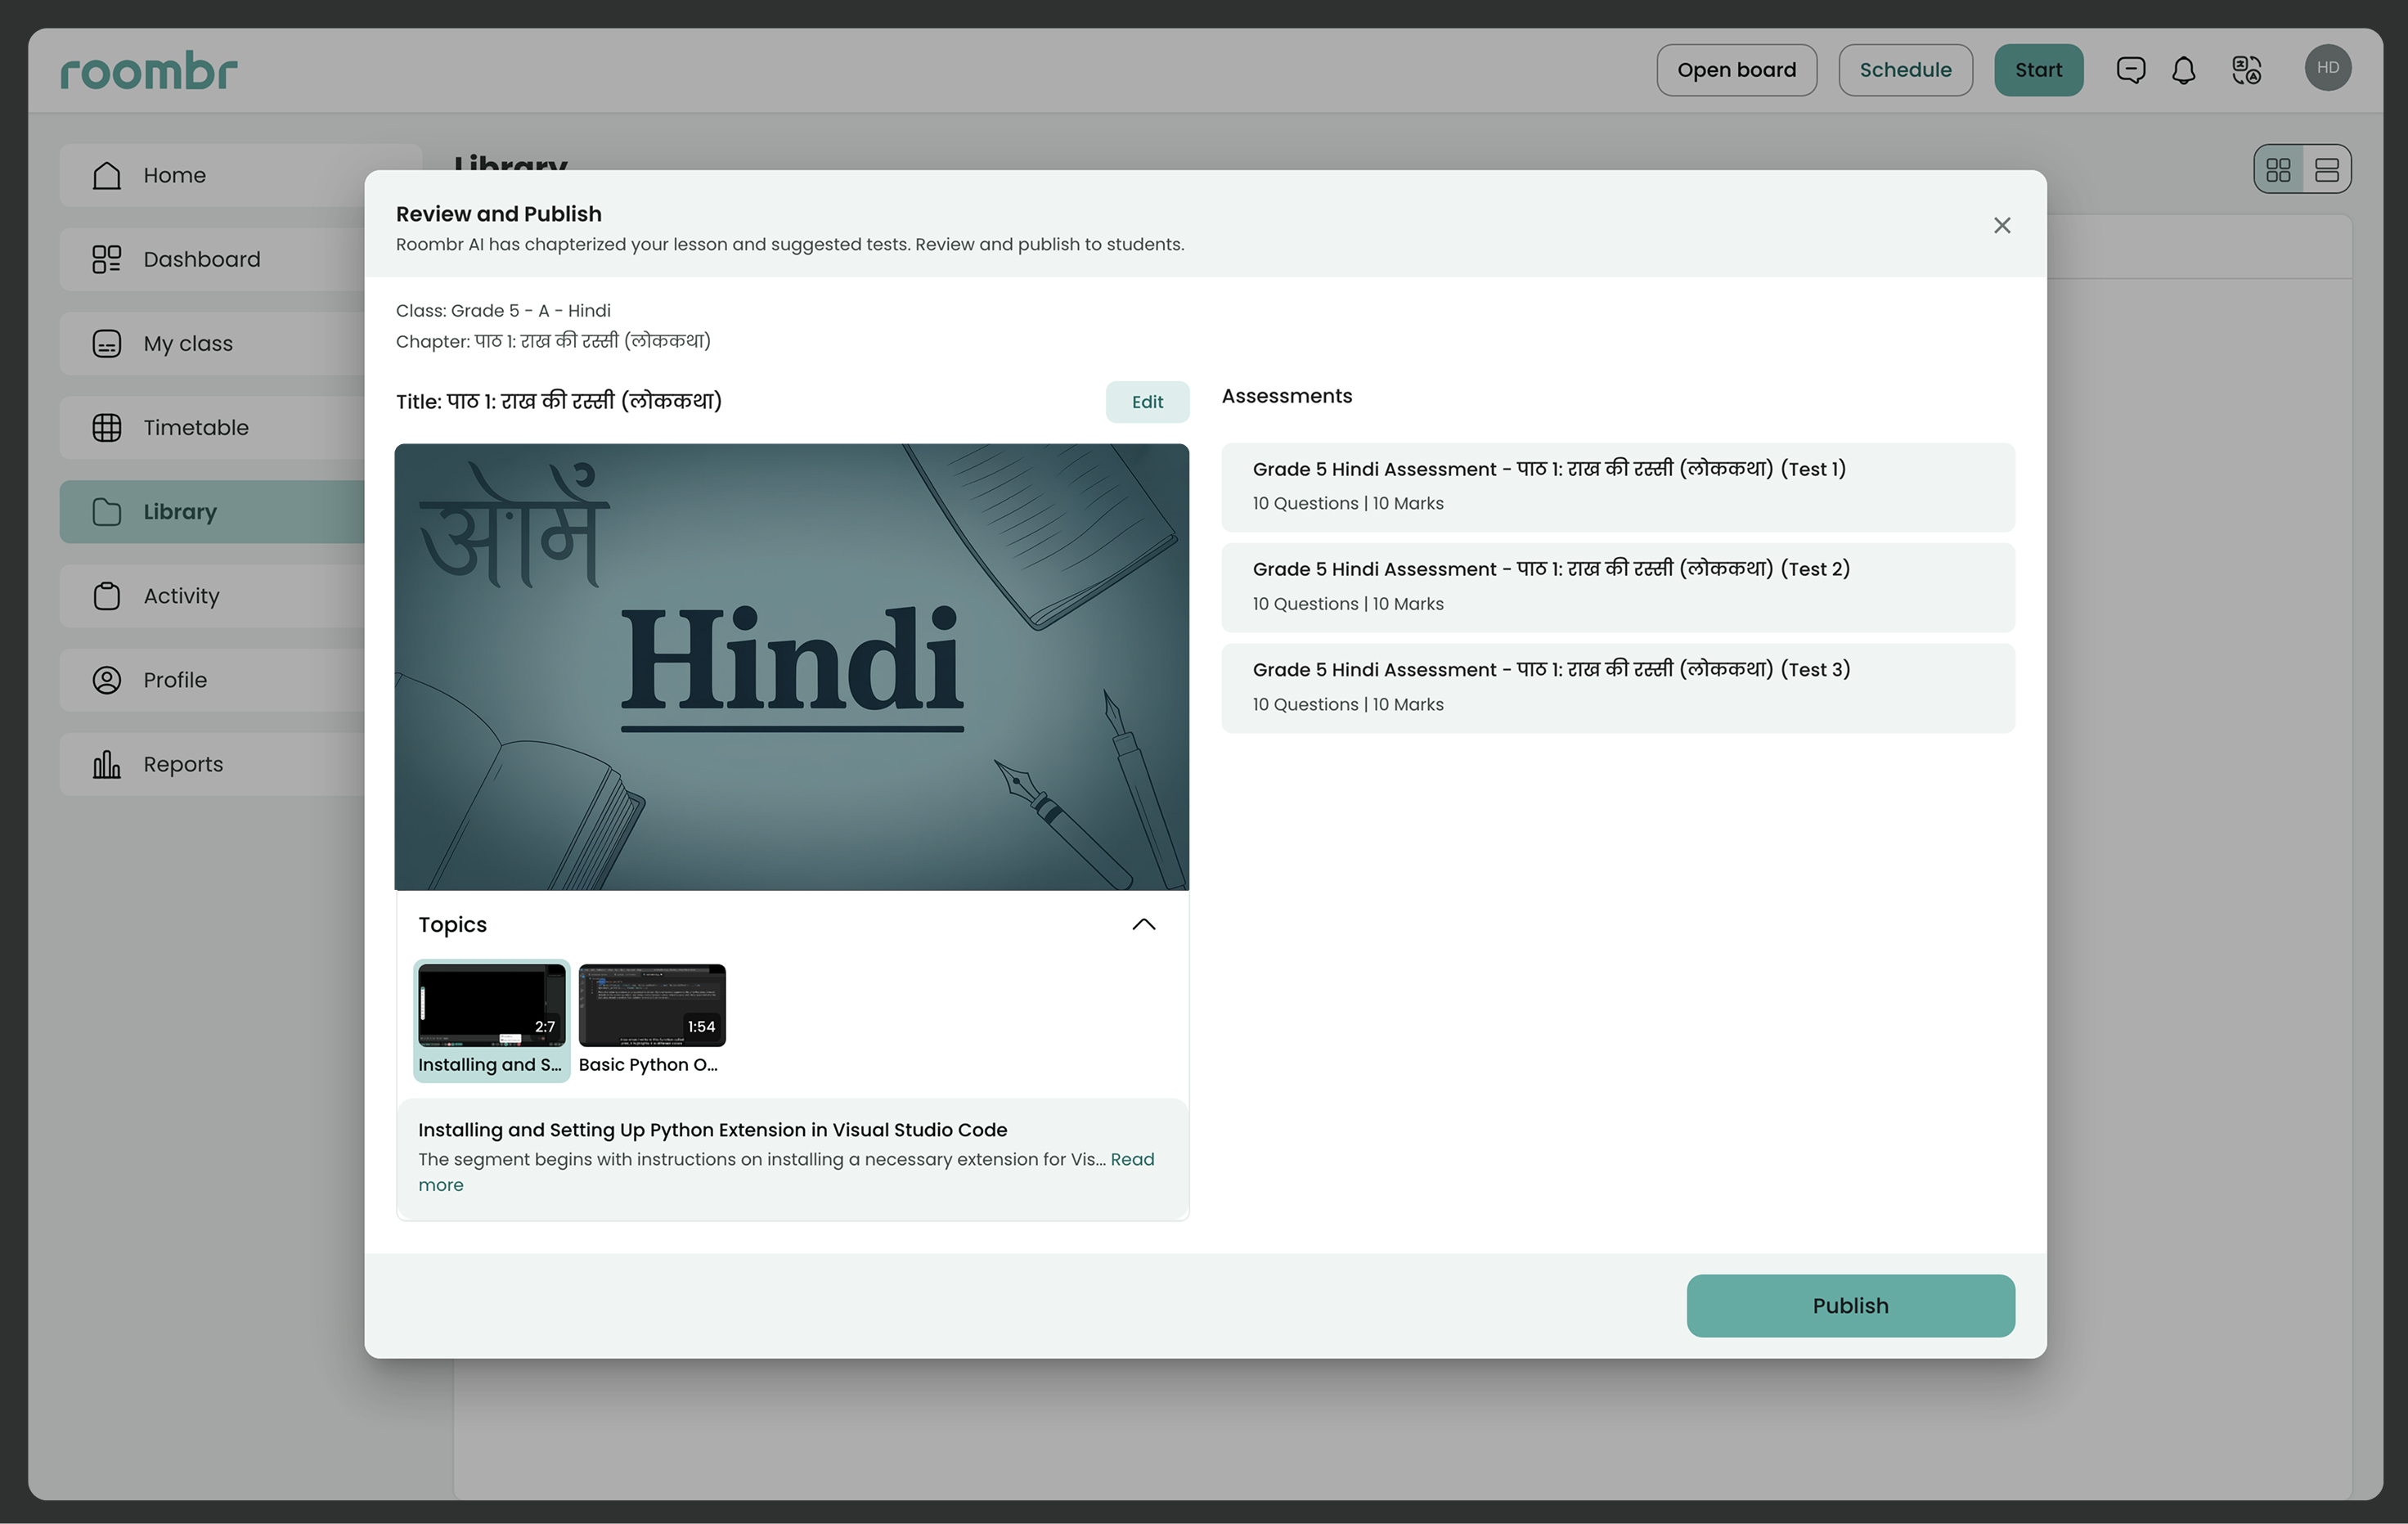This screenshot has height=1524, width=2408.
Task: Go to Timetable in sidebar
Action: (x=195, y=428)
